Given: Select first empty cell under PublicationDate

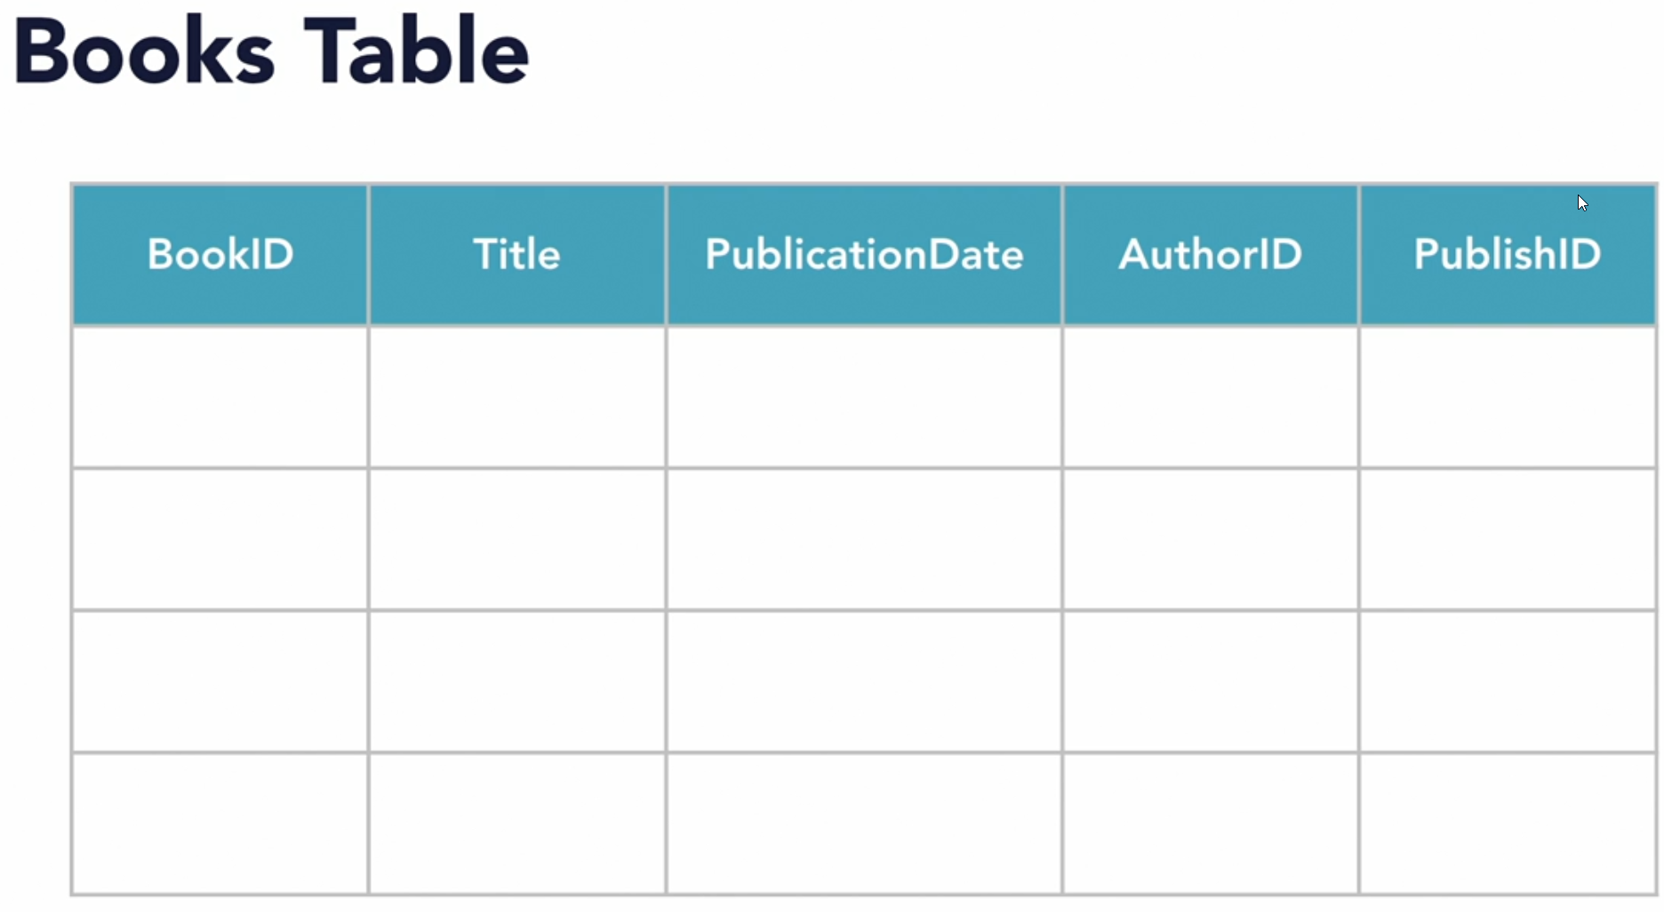Looking at the screenshot, I should pyautogui.click(x=864, y=397).
